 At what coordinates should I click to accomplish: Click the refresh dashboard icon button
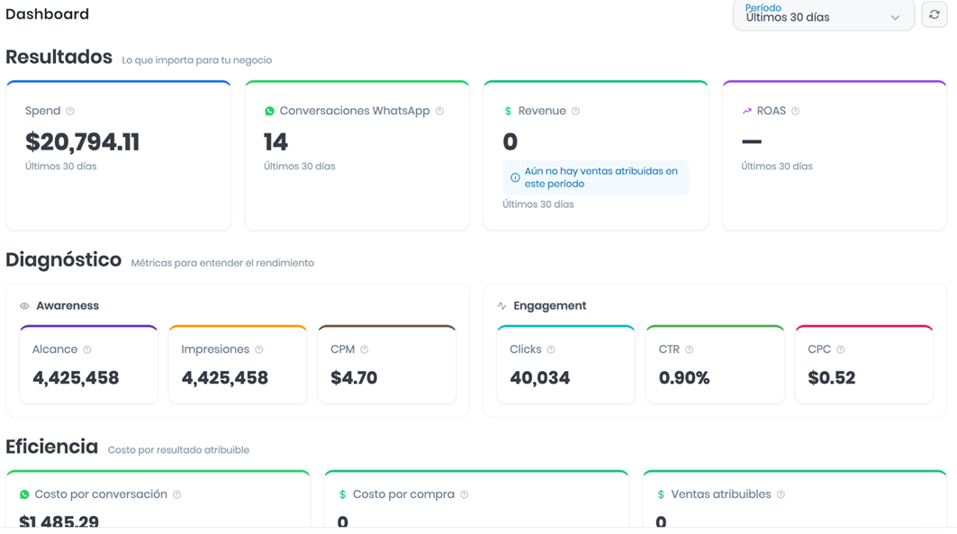coord(934,14)
